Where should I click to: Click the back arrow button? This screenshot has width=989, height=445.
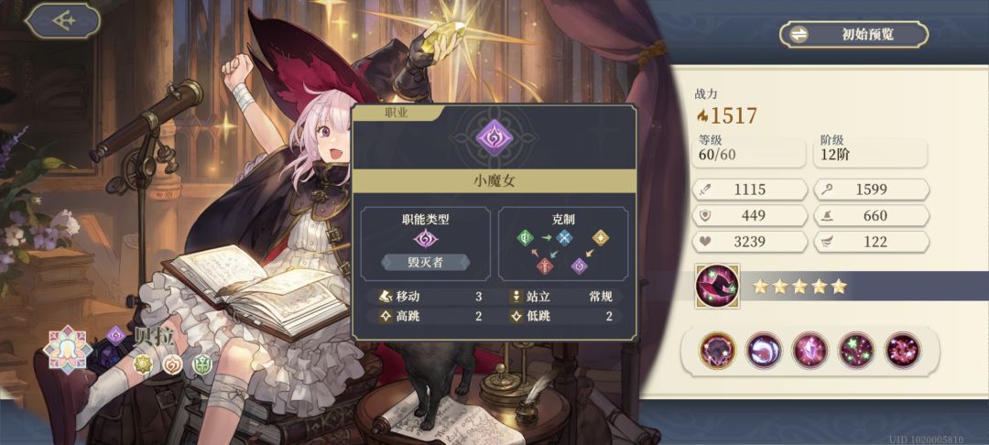[x=62, y=21]
